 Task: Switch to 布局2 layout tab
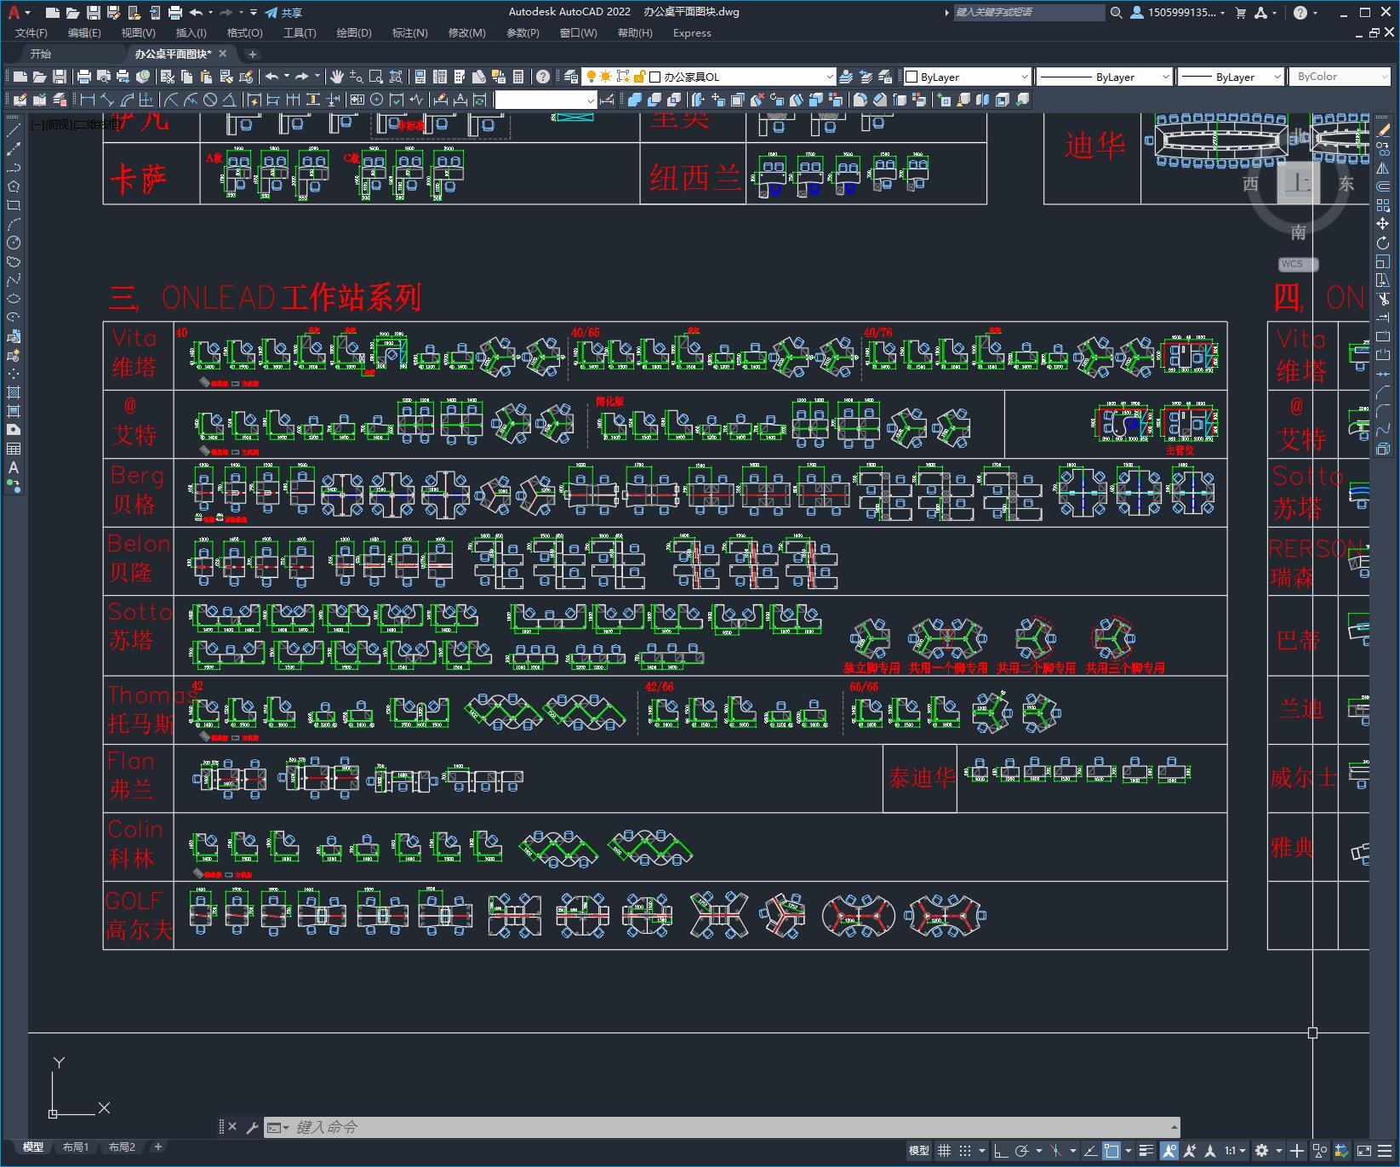pyautogui.click(x=122, y=1147)
